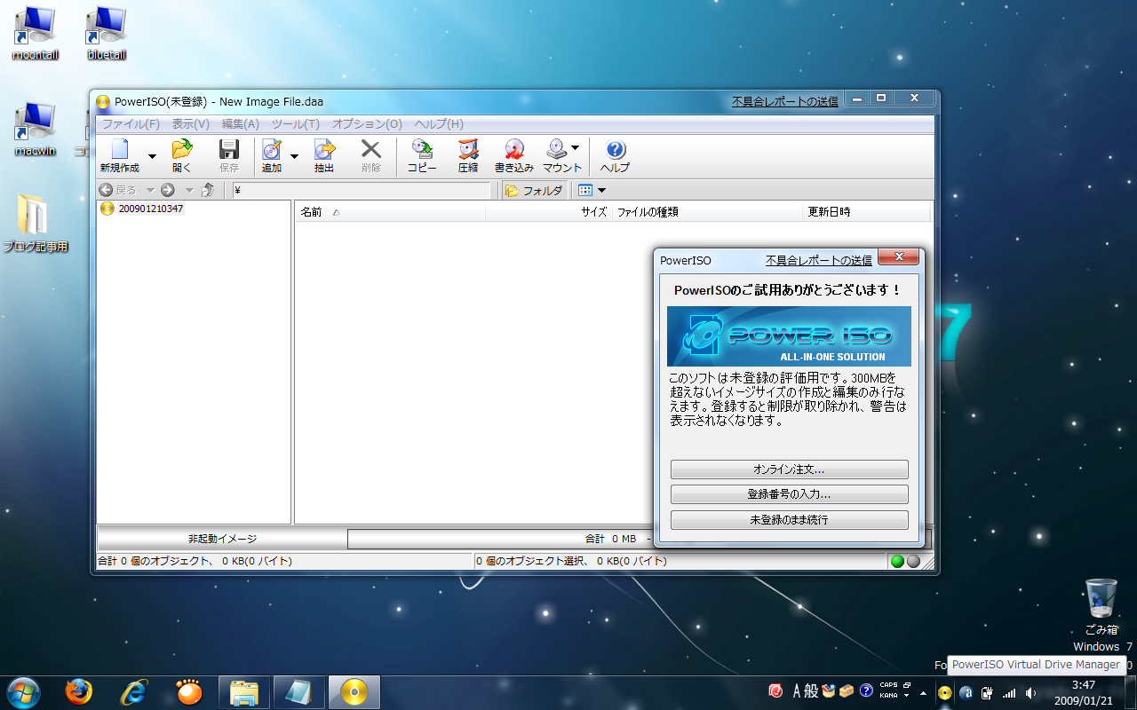Select the 200901210347 tree node
This screenshot has height=710, width=1137.
[x=150, y=209]
